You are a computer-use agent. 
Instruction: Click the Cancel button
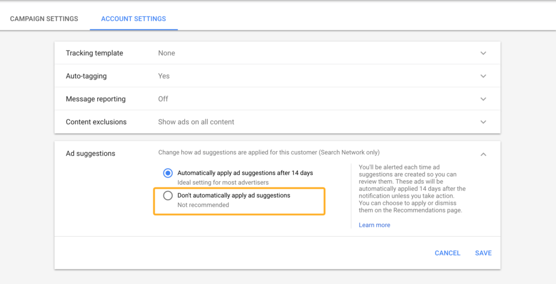[447, 253]
